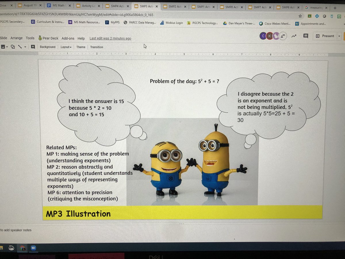Click the Background button
The width and height of the screenshot is (345, 259).
(47, 47)
